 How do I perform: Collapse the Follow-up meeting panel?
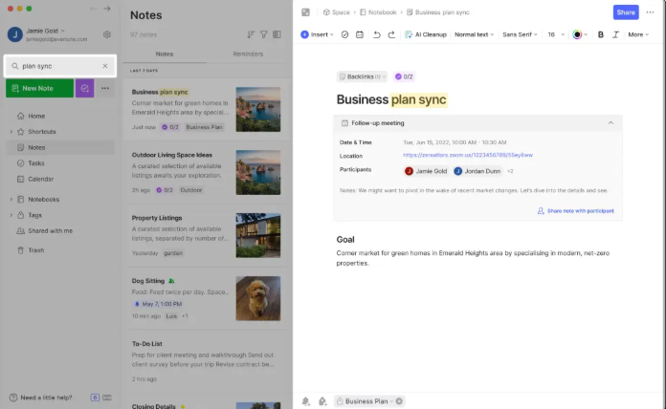point(610,122)
